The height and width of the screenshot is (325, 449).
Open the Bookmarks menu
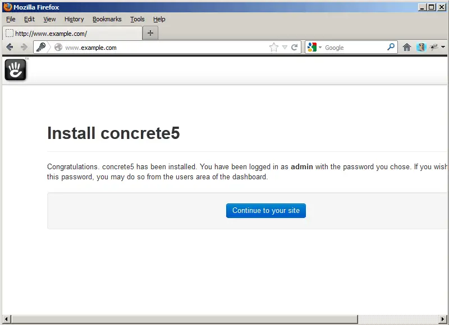point(107,19)
